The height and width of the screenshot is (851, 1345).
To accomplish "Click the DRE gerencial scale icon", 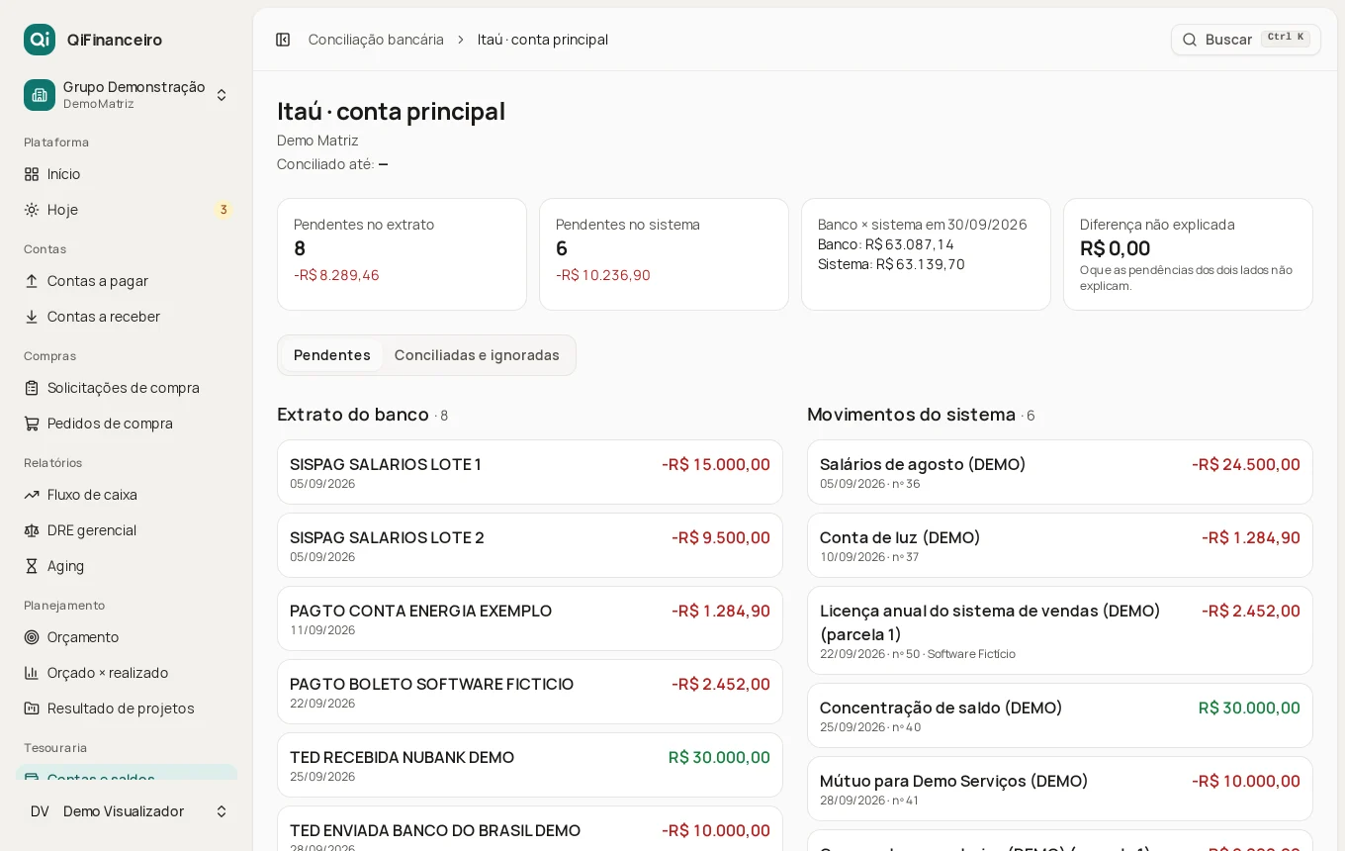I will click(32, 530).
